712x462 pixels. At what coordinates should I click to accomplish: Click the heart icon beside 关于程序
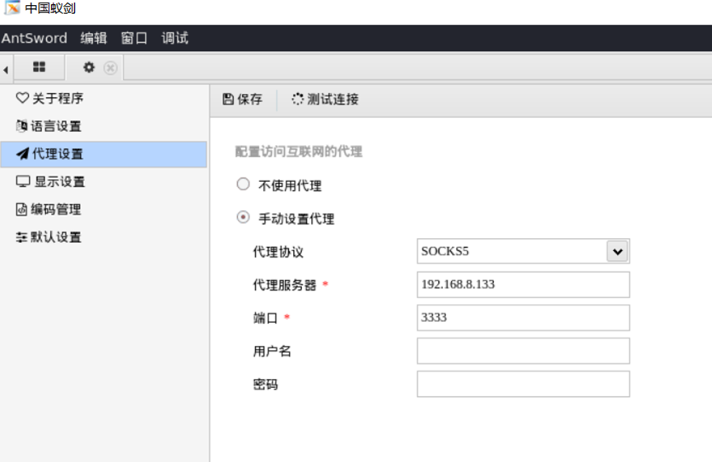click(22, 98)
